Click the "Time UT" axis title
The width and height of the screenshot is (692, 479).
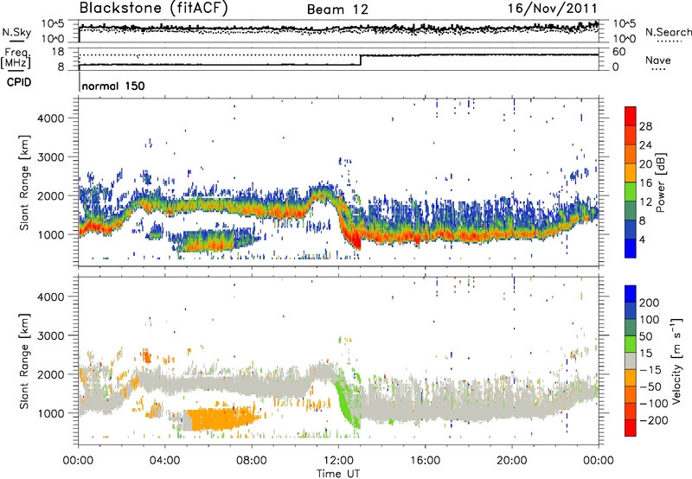338,474
